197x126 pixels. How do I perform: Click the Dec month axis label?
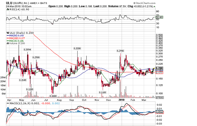108,100
